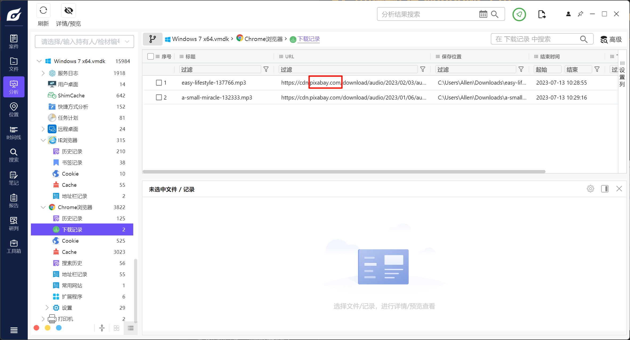Open the Location (位置) sidebar icon
Viewport: 630px width, 340px height.
coord(14,110)
